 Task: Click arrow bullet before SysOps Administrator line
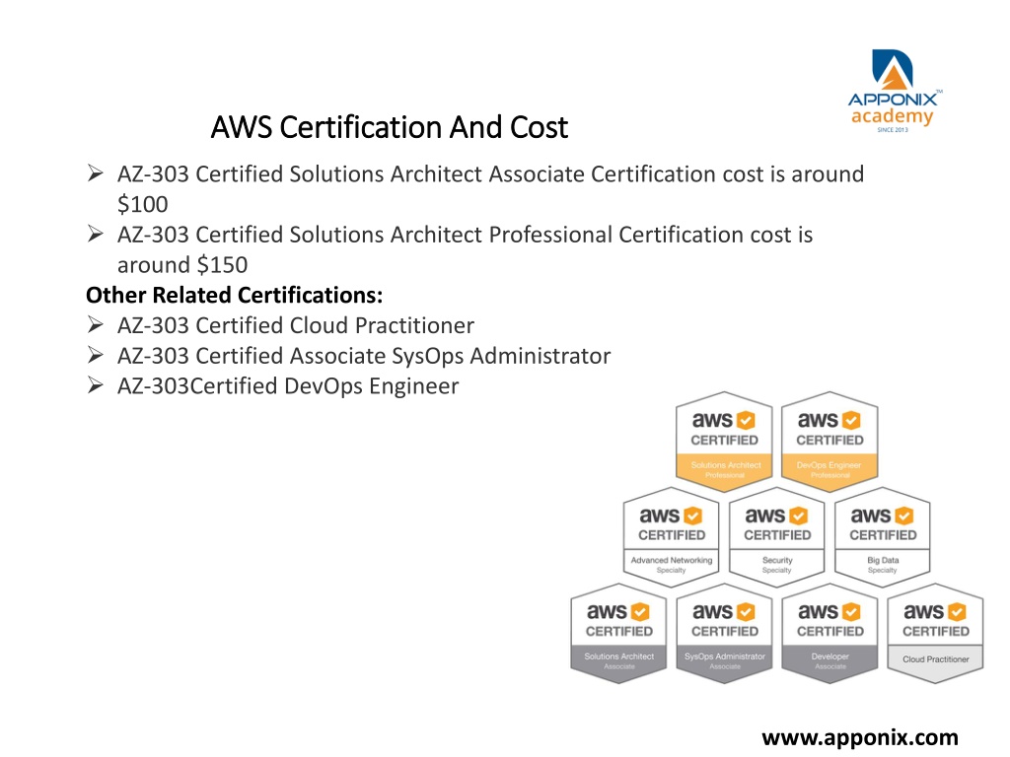tap(96, 355)
